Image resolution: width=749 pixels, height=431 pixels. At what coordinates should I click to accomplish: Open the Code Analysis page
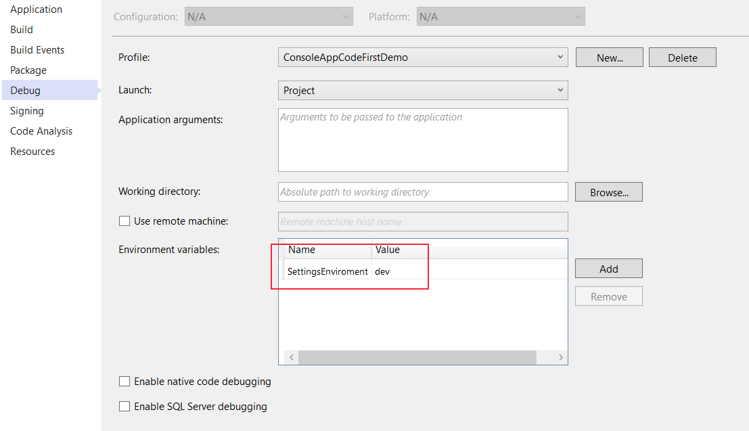[41, 131]
